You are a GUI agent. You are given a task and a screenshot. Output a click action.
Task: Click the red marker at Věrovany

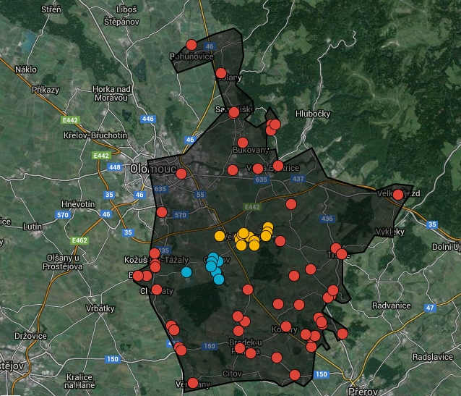pyautogui.click(x=193, y=382)
